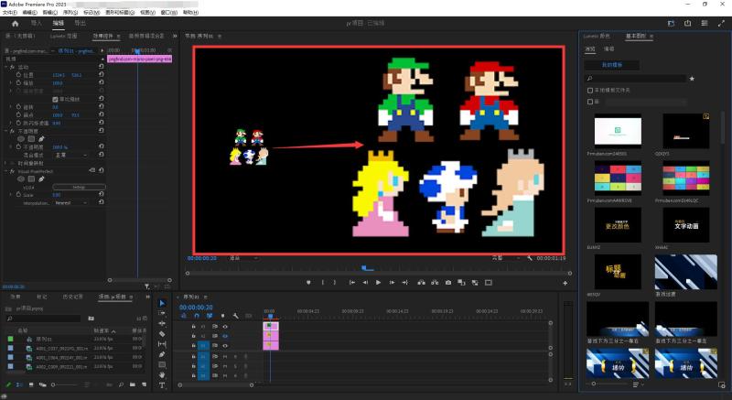Toggle nest-as-sequence insert mode

tap(184, 316)
